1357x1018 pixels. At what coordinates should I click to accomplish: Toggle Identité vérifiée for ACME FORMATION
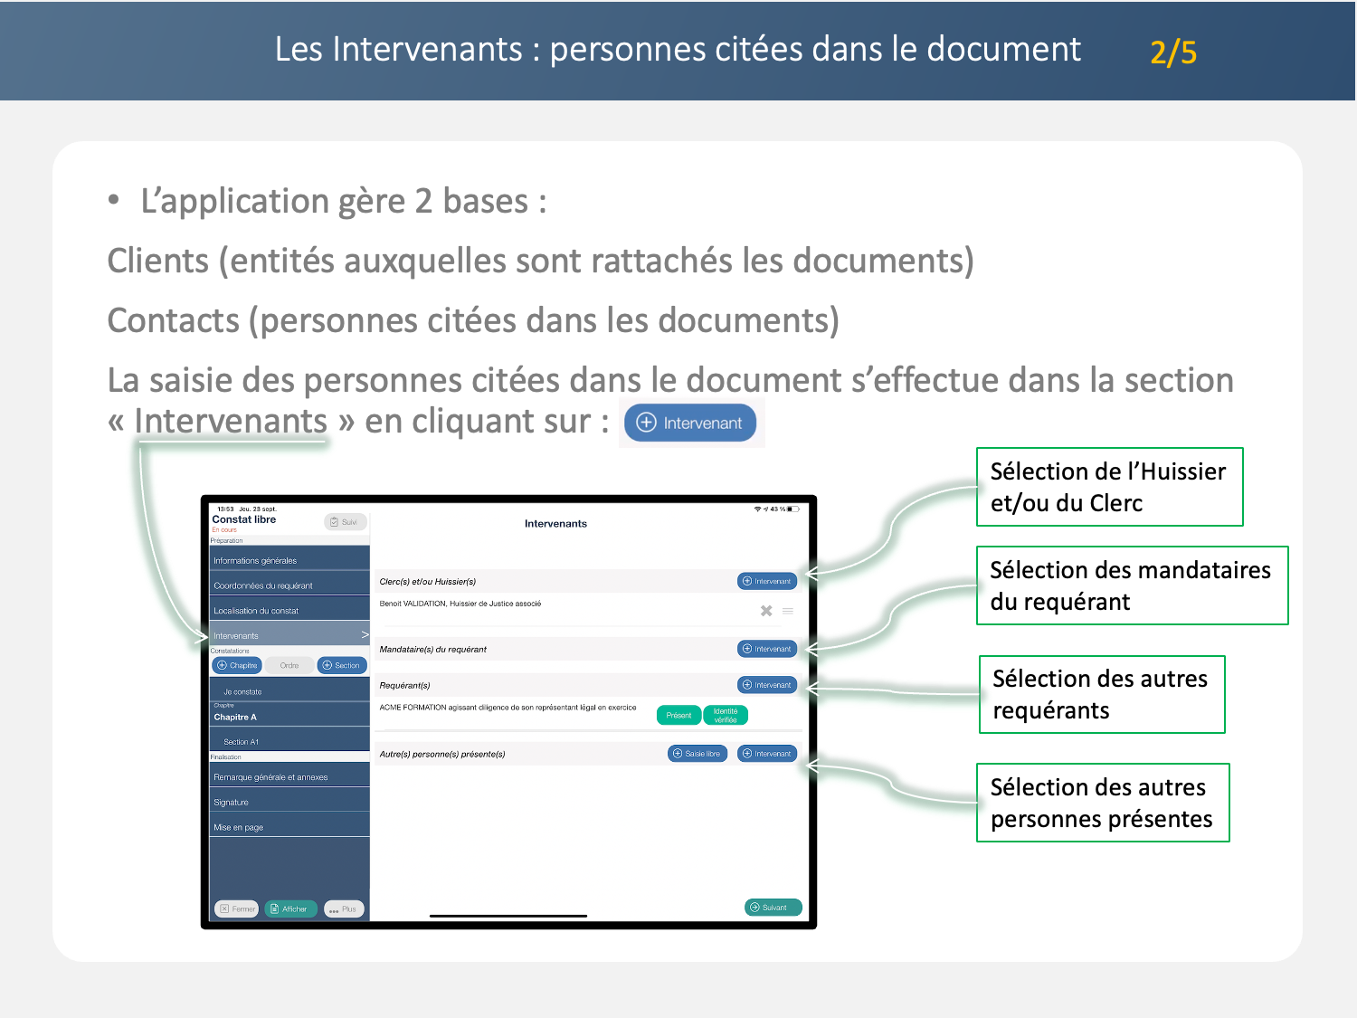point(726,715)
